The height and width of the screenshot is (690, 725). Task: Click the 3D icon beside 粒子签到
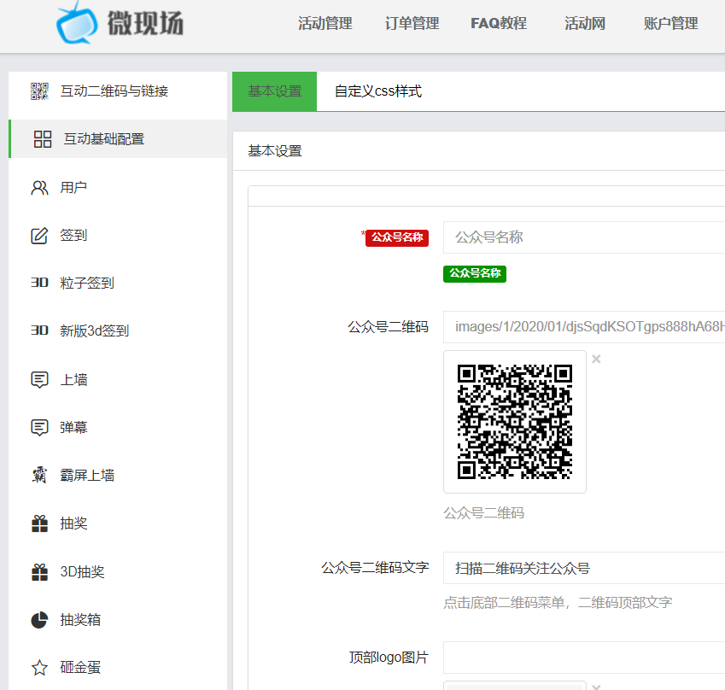click(x=39, y=283)
